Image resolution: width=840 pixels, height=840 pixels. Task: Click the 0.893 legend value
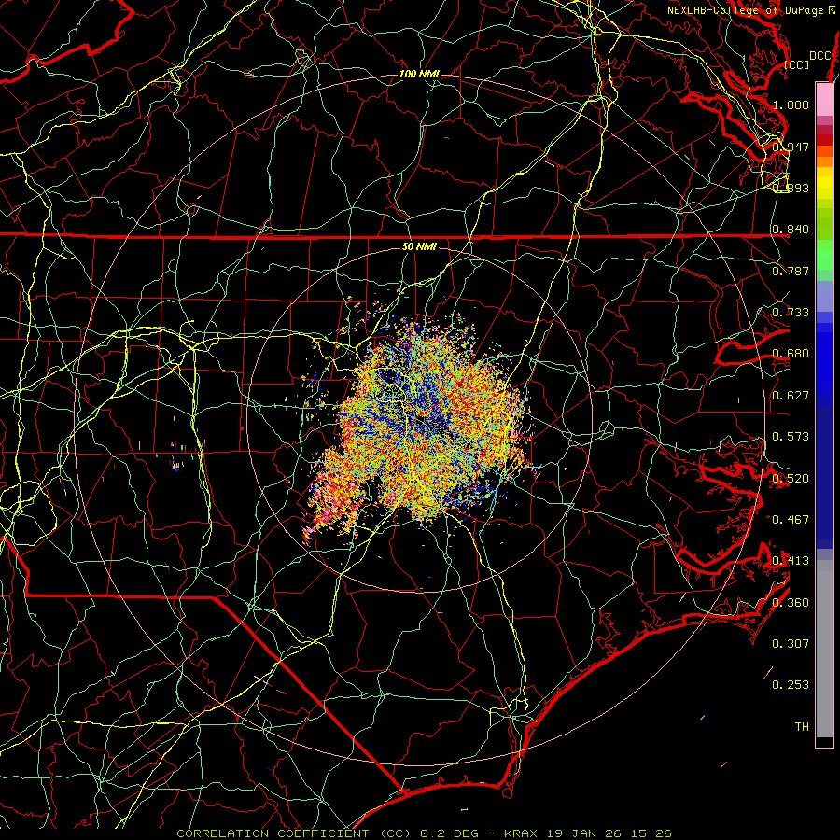pyautogui.click(x=791, y=188)
